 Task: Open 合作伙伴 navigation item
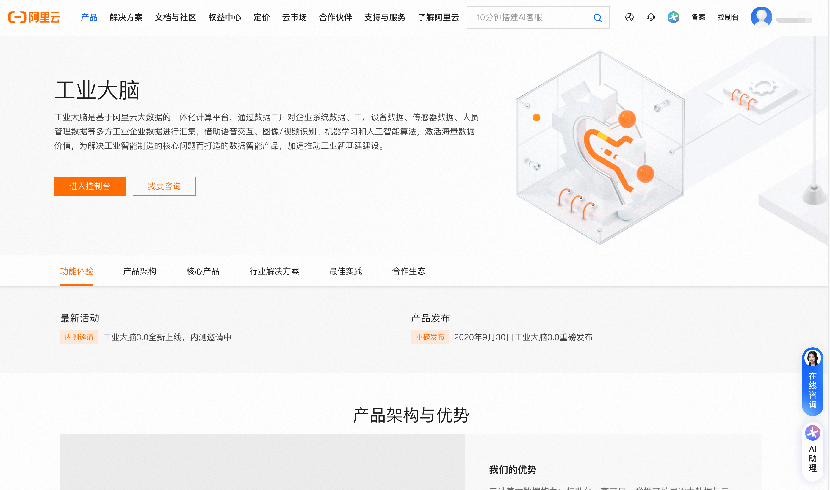click(335, 18)
